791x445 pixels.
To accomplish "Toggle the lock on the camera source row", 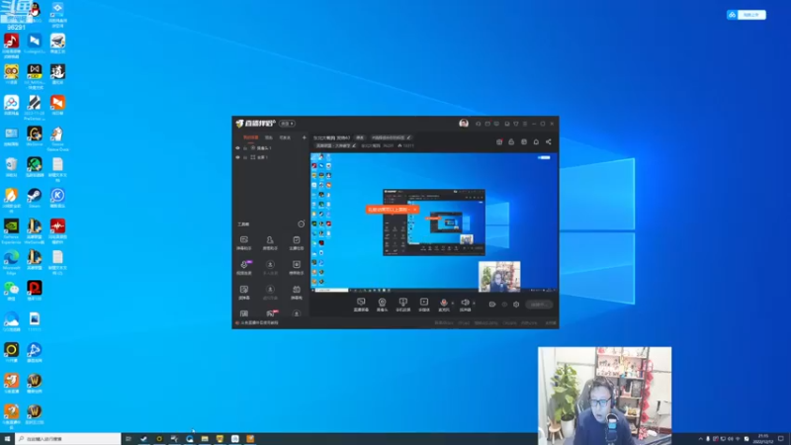I will coord(245,148).
